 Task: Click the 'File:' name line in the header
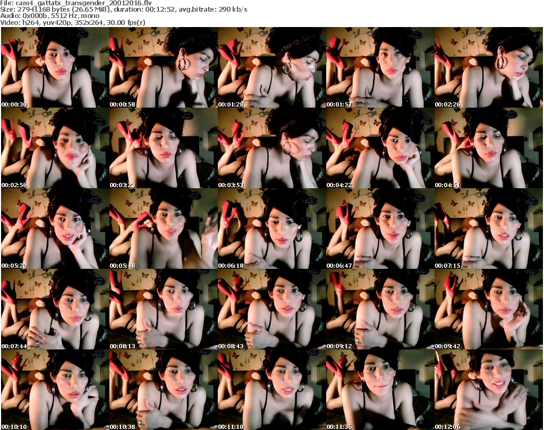tap(76, 3)
